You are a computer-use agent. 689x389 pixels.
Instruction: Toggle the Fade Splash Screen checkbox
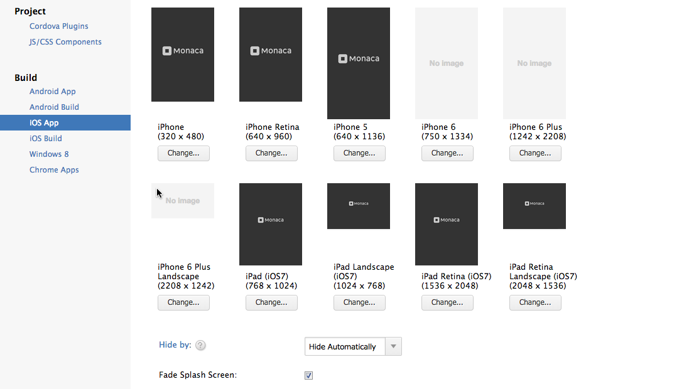[308, 375]
